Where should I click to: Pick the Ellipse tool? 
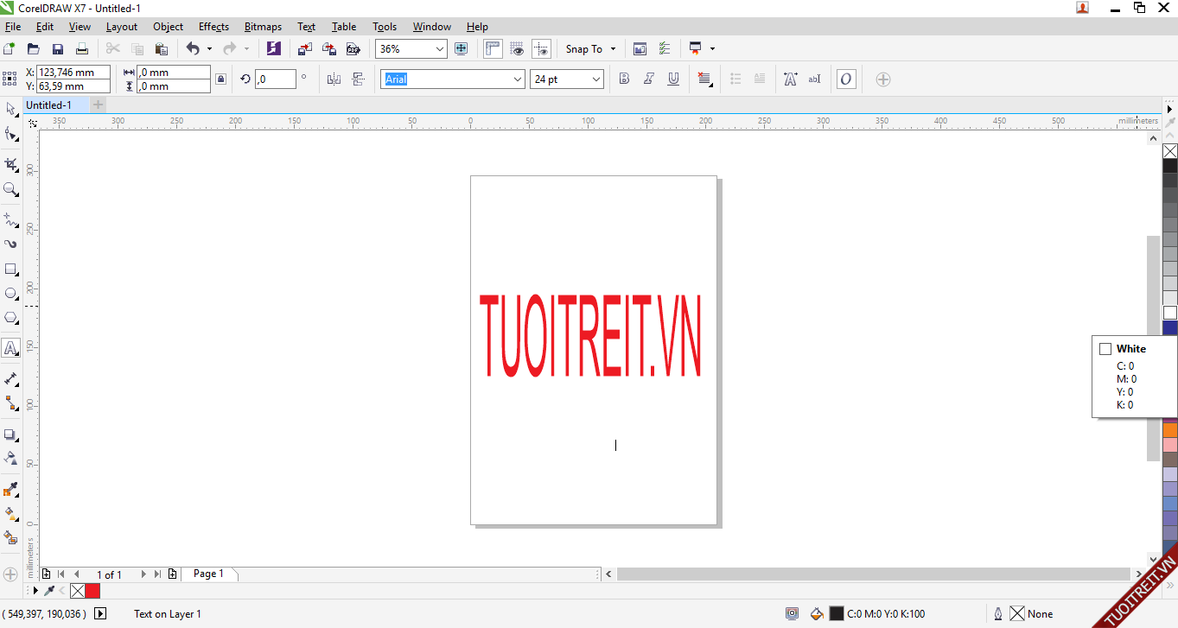pyautogui.click(x=11, y=294)
